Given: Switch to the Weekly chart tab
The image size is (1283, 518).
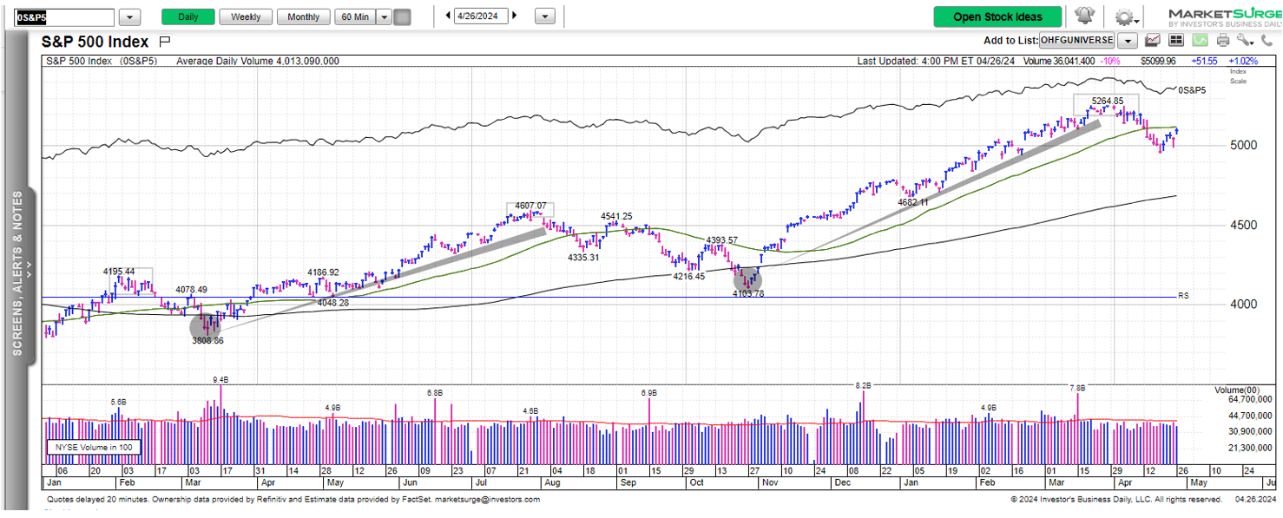Looking at the screenshot, I should click(246, 16).
